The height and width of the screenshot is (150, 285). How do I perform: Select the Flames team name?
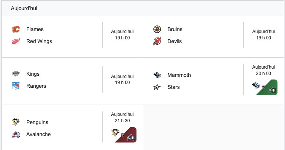pyautogui.click(x=35, y=29)
